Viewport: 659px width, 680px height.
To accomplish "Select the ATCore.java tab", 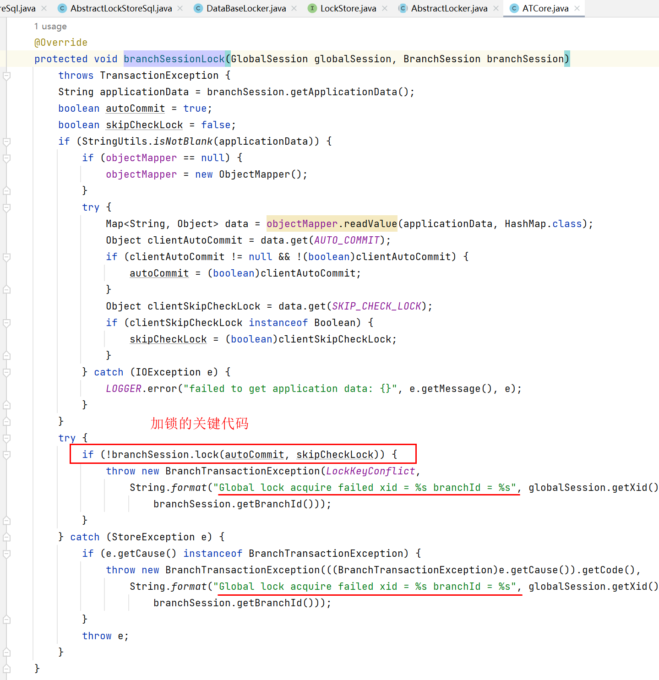I will click(545, 8).
